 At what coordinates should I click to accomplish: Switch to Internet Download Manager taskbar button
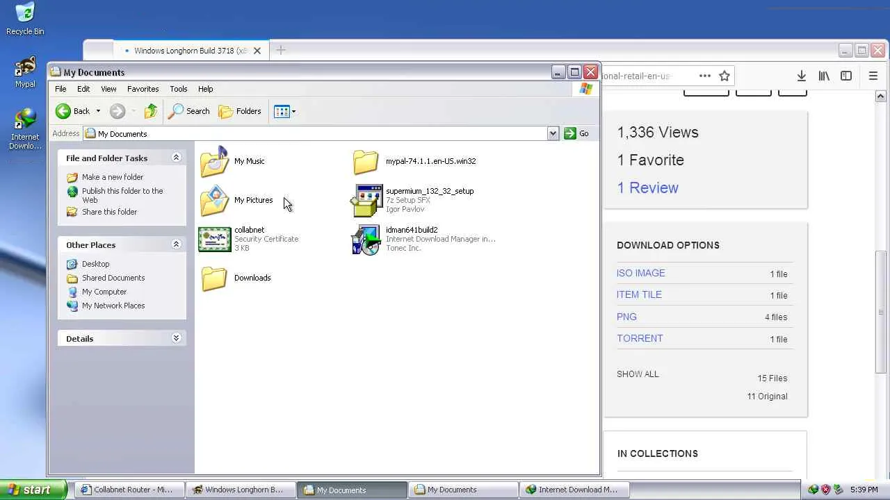pyautogui.click(x=574, y=490)
